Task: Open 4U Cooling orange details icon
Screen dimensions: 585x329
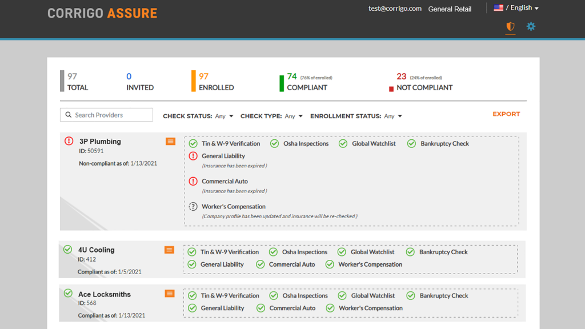Action: [169, 250]
